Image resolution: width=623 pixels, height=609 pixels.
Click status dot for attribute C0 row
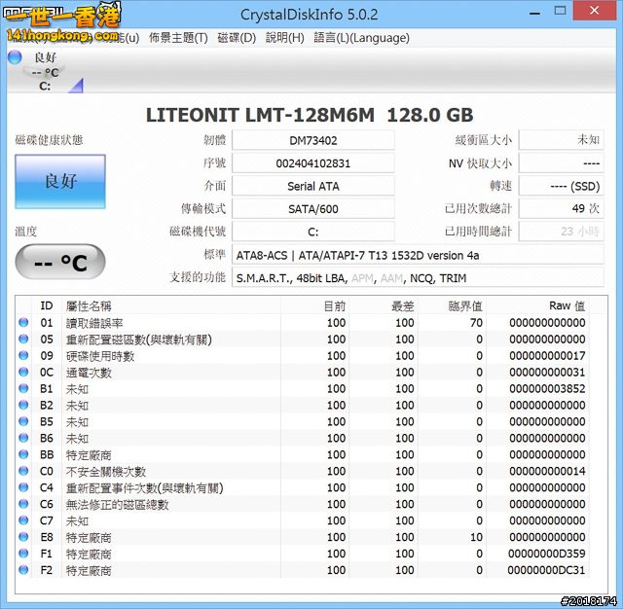coord(23,471)
